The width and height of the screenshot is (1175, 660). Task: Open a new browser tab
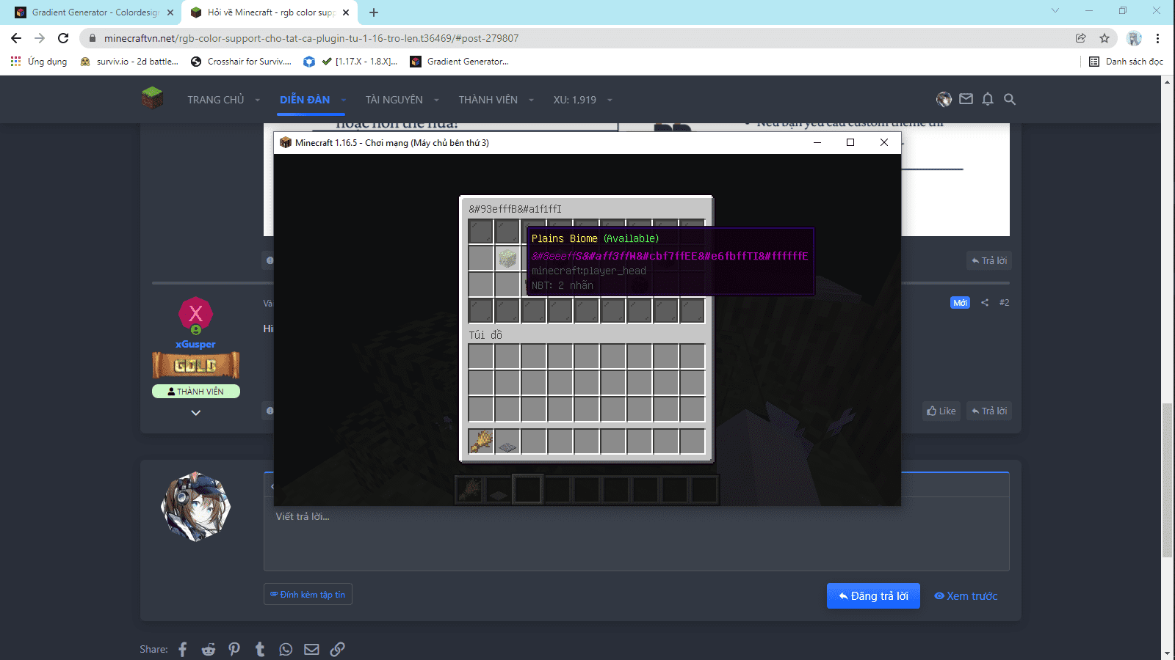click(x=374, y=12)
